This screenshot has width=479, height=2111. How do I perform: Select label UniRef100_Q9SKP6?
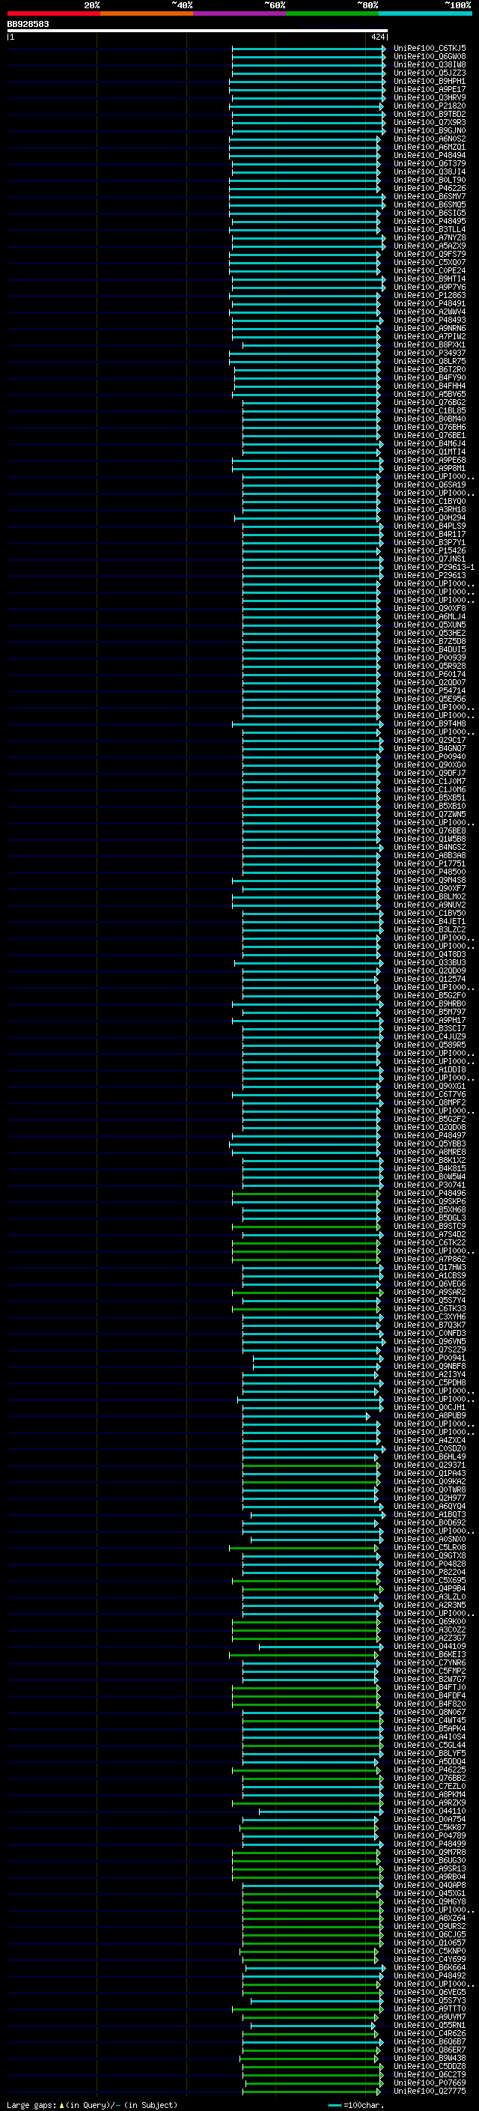tap(430, 1200)
